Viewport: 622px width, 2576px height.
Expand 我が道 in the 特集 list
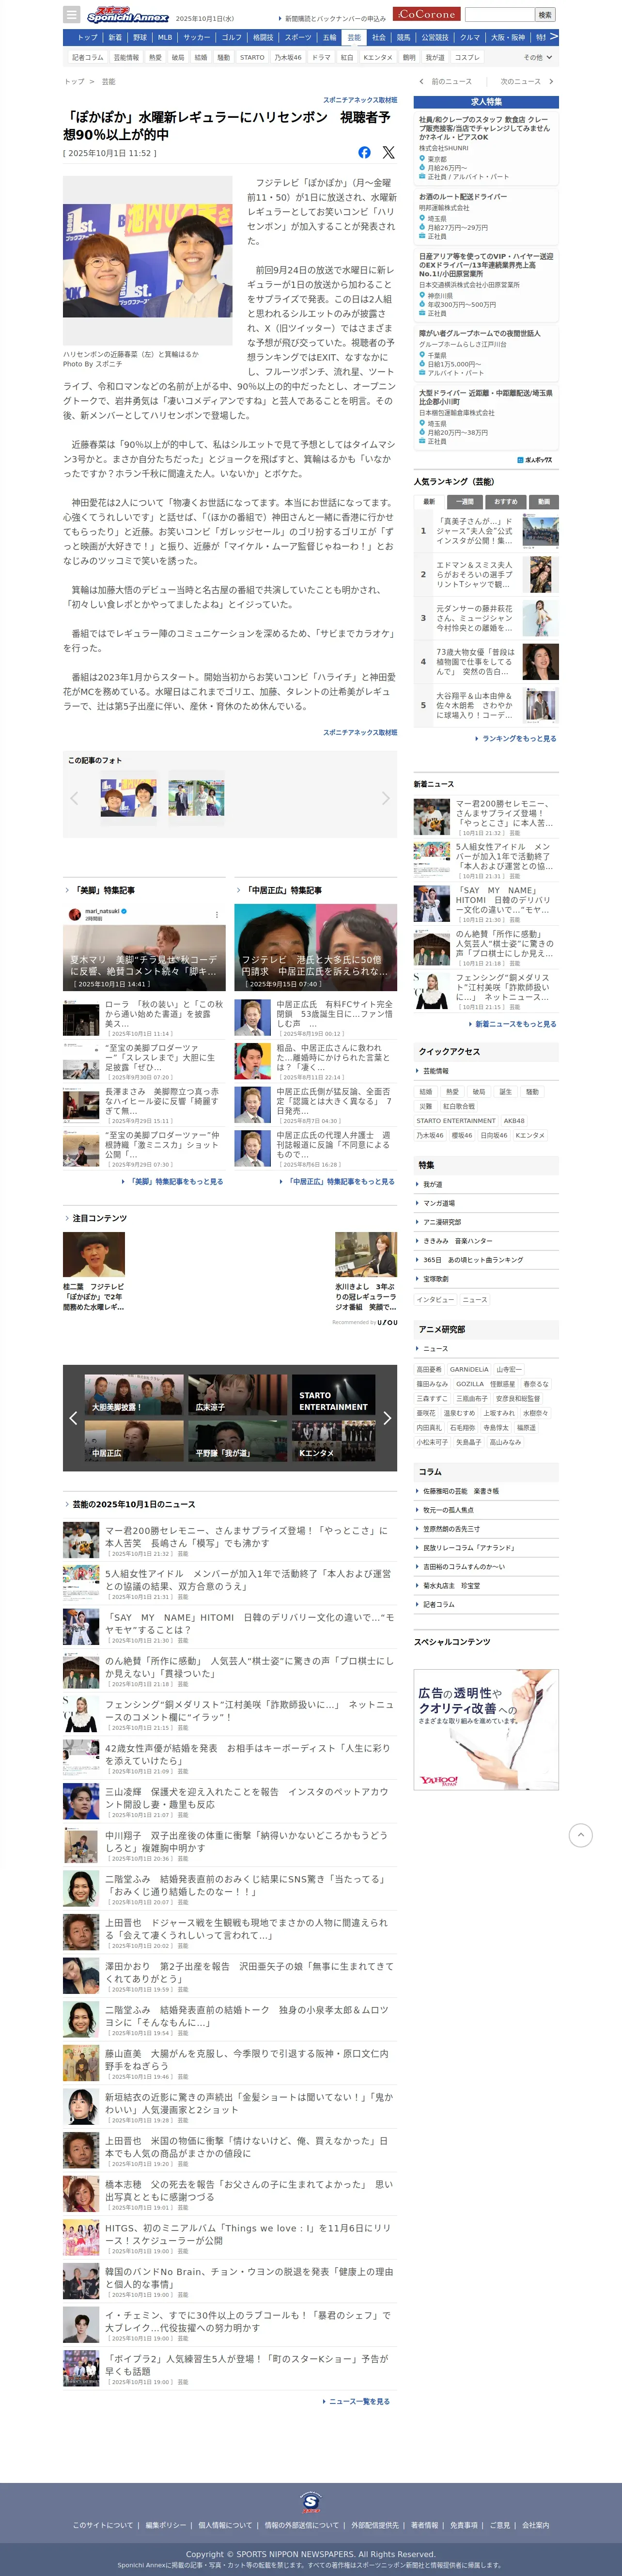(486, 1184)
